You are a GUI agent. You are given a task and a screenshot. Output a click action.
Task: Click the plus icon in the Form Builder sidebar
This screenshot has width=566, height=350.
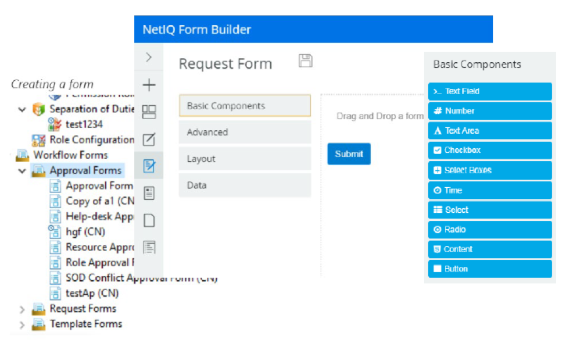tap(149, 85)
